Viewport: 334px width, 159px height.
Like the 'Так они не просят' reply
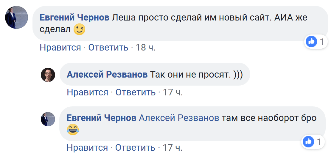click(x=87, y=92)
